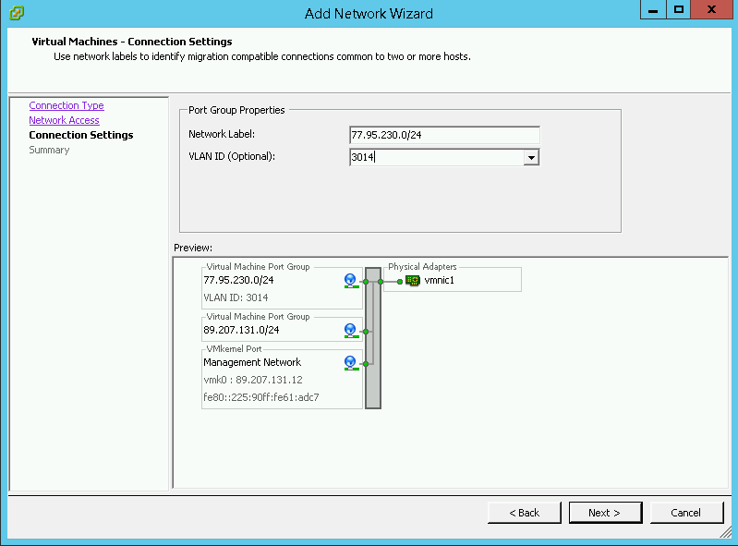Cancel the Add Network Wizard
Screen dimensions: 738x546
[x=686, y=513]
